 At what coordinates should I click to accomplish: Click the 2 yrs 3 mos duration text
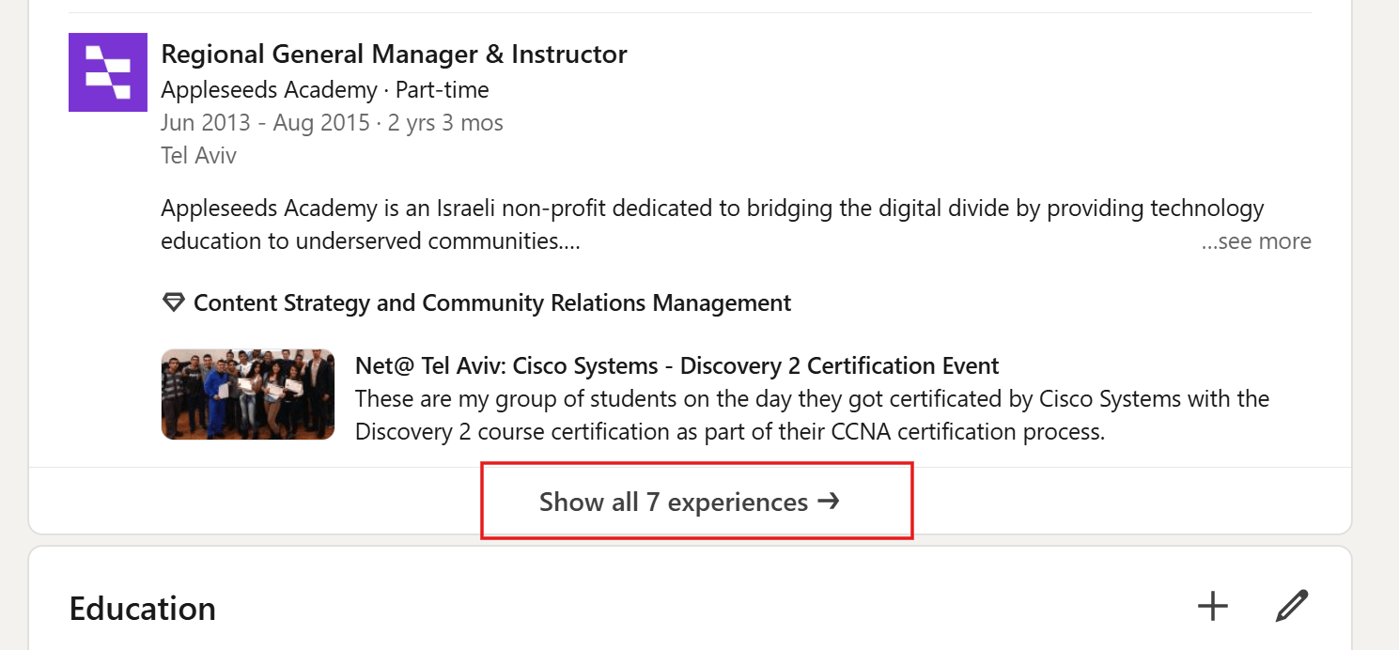[x=447, y=123]
